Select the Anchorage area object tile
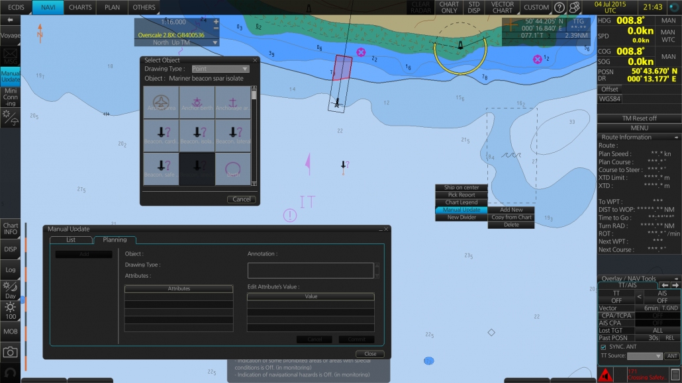The width and height of the screenshot is (682, 383). pos(232,102)
